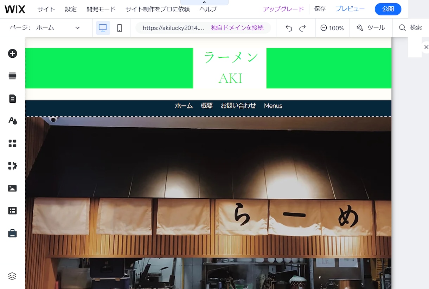The height and width of the screenshot is (289, 429).
Task: Undo the last action
Action: tap(289, 28)
